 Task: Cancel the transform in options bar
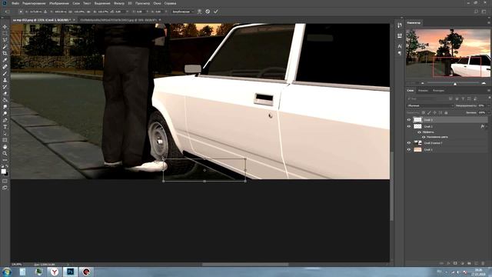tap(208, 12)
